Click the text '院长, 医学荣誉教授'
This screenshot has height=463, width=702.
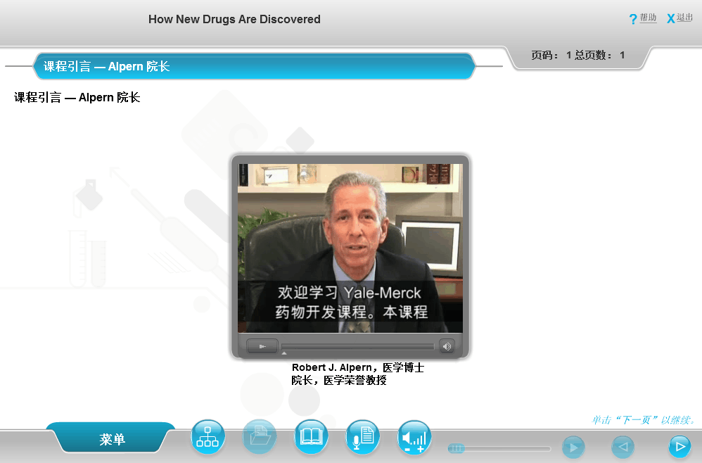pyautogui.click(x=339, y=380)
